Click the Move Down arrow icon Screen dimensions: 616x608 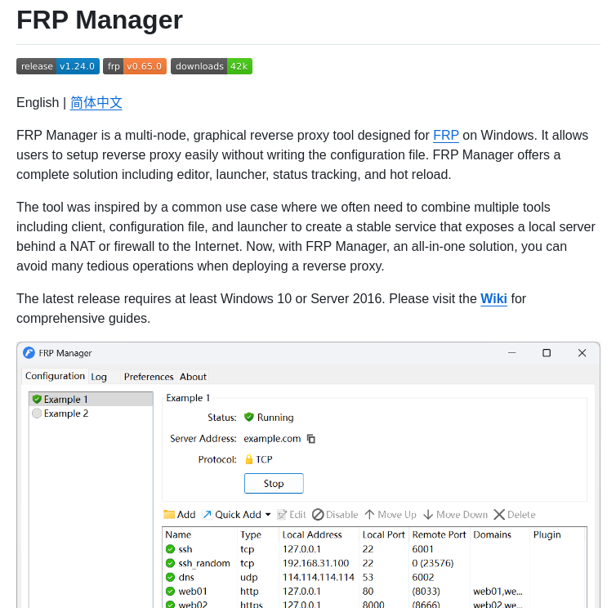tap(428, 515)
